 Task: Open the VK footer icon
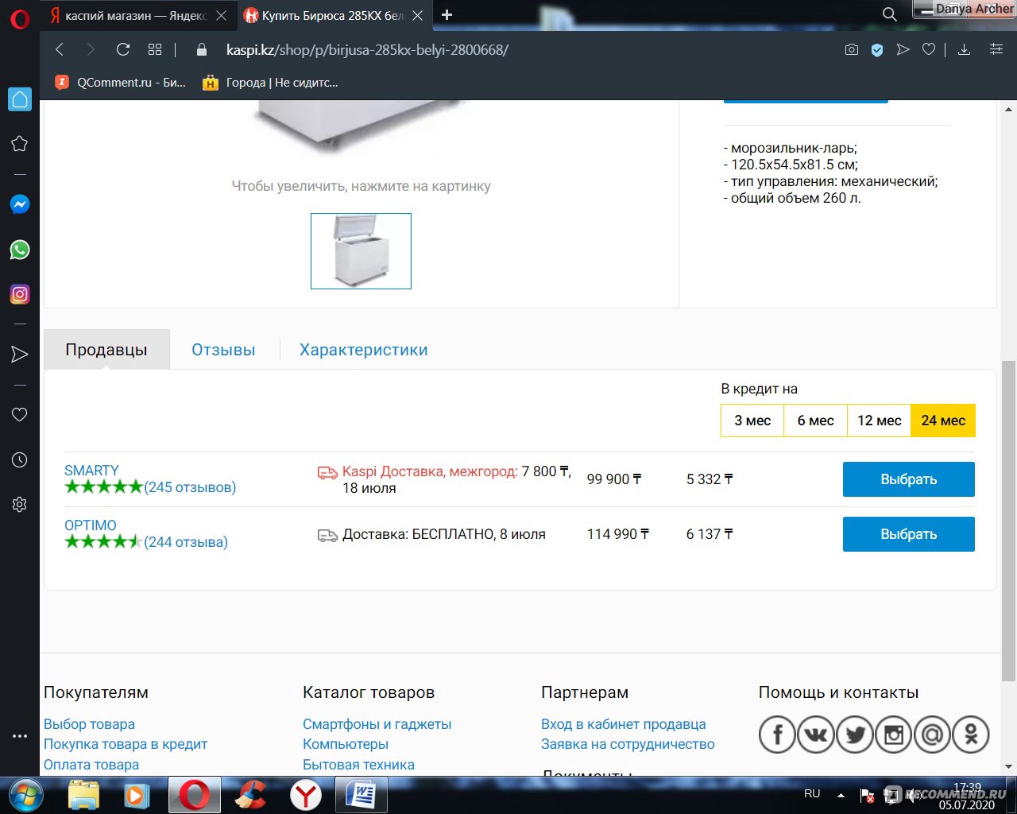[x=816, y=735]
